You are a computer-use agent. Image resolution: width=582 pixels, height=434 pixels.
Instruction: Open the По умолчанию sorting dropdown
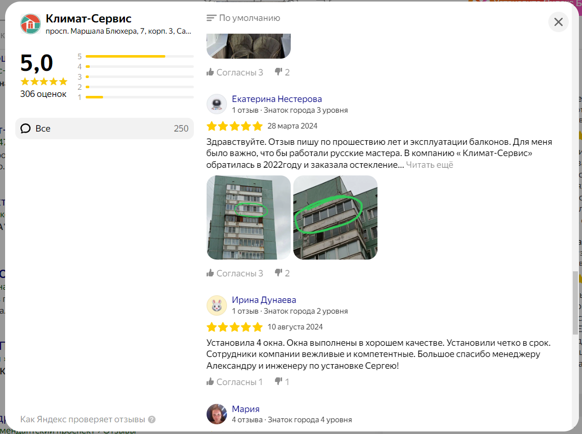[x=243, y=18]
